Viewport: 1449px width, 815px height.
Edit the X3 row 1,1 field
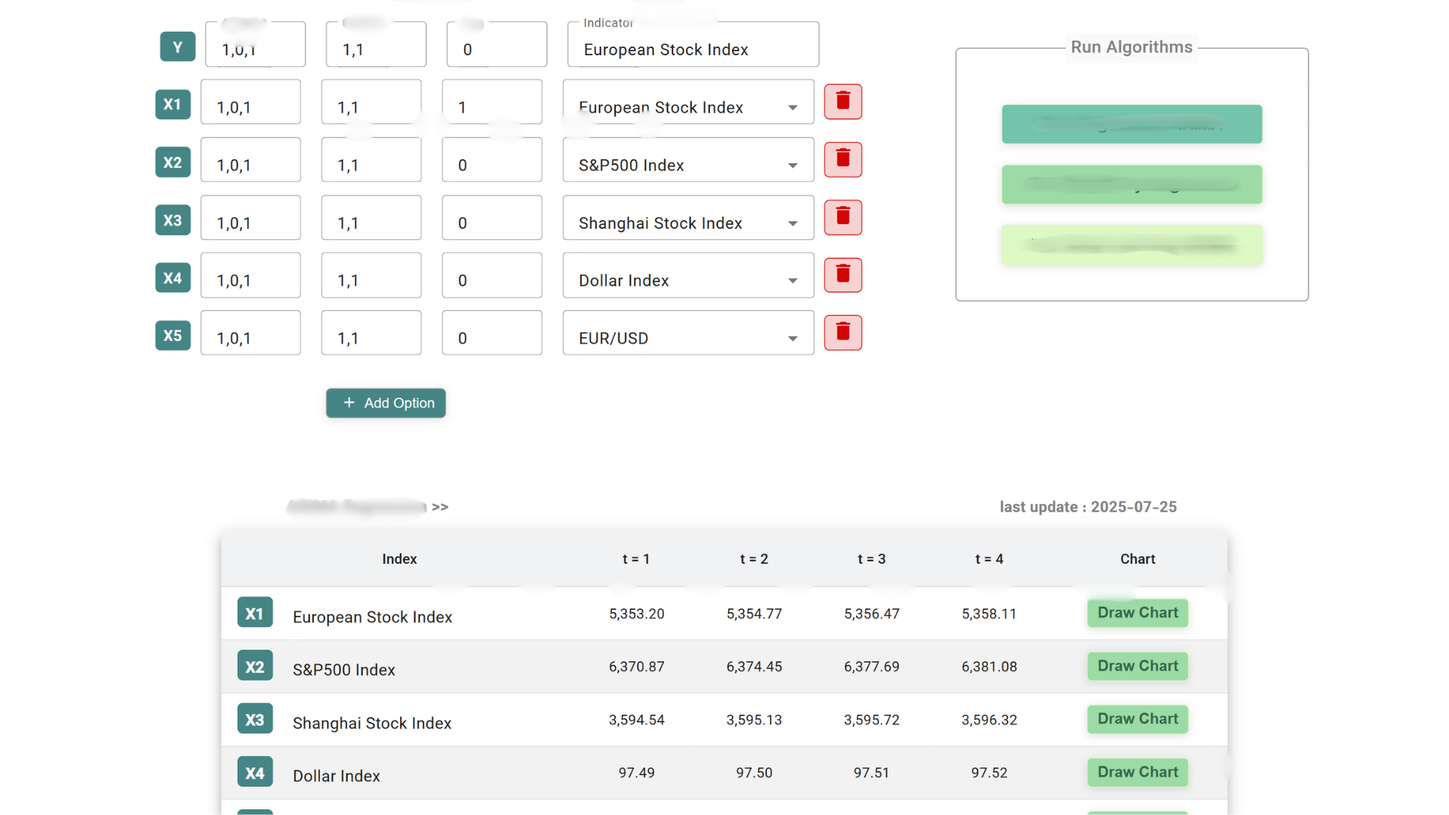pyautogui.click(x=371, y=217)
